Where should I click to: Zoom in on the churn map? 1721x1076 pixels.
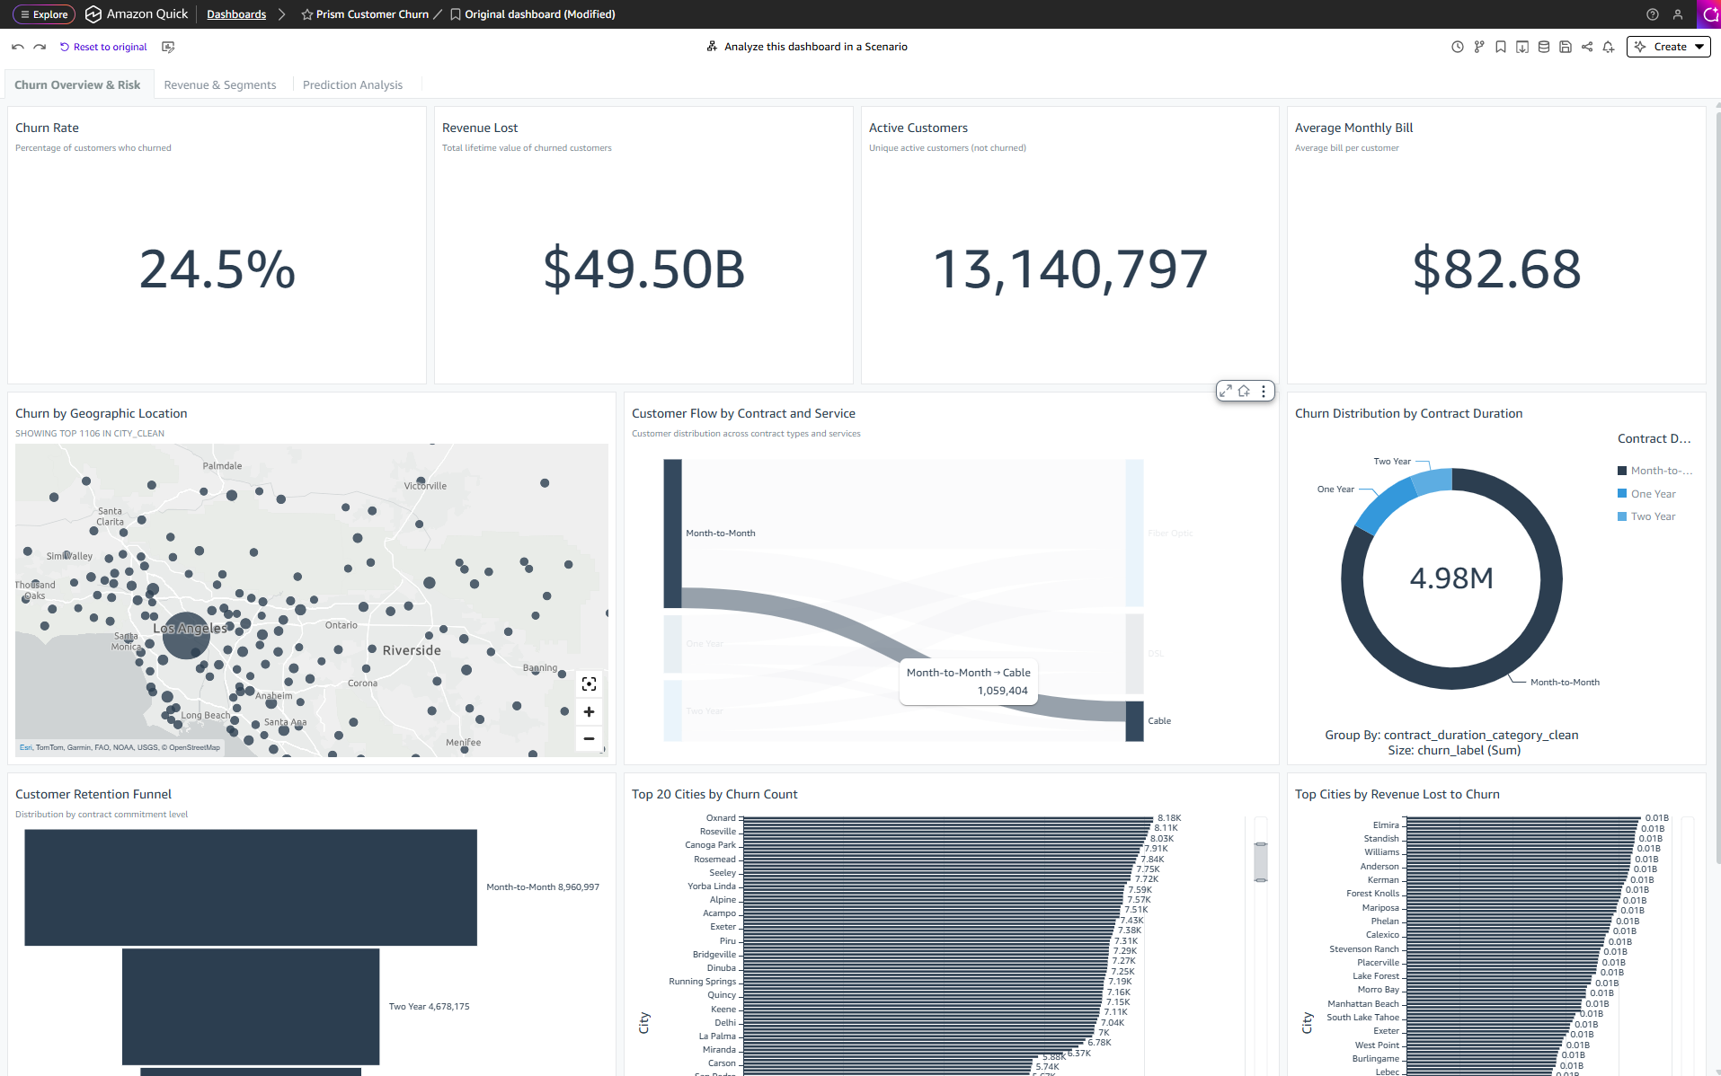589,711
